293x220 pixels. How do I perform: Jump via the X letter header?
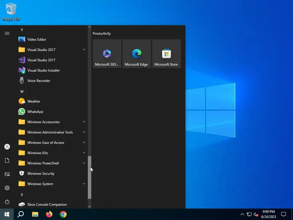[22, 195]
